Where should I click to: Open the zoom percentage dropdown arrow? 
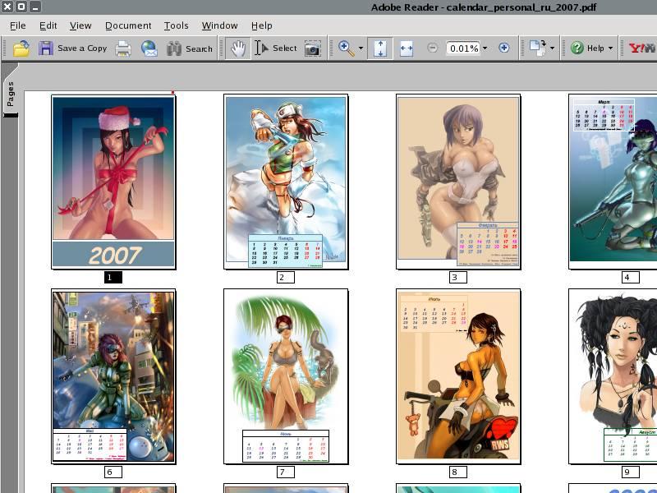pyautogui.click(x=485, y=48)
